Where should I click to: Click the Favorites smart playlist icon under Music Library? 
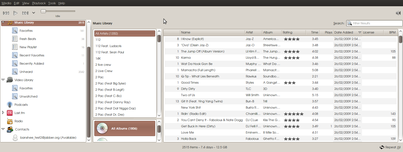click(x=15, y=31)
